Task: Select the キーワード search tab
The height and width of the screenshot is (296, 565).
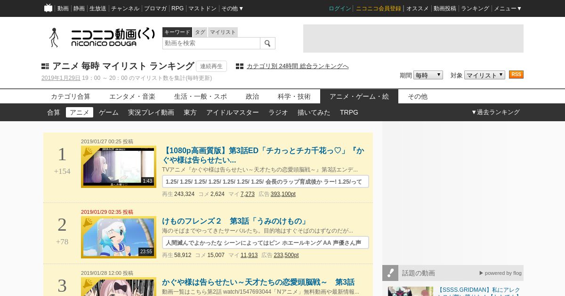Action: pos(177,32)
